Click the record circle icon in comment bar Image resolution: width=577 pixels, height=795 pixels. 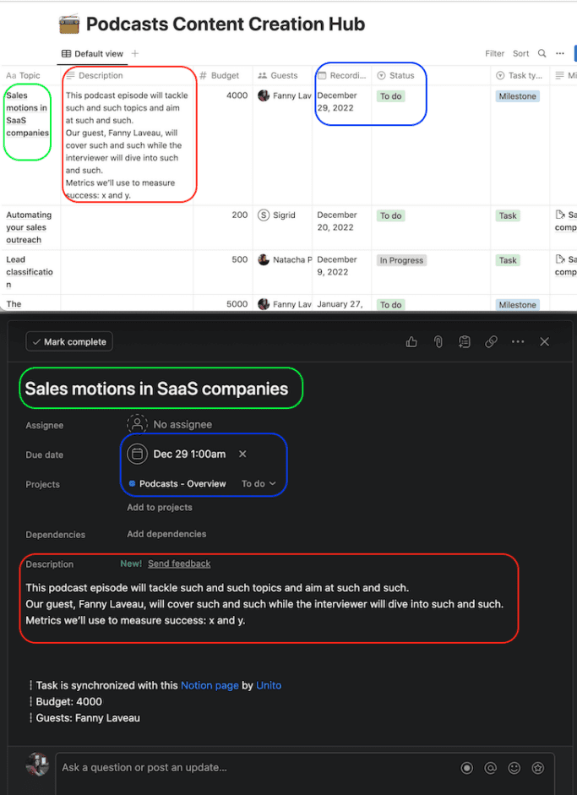[466, 768]
